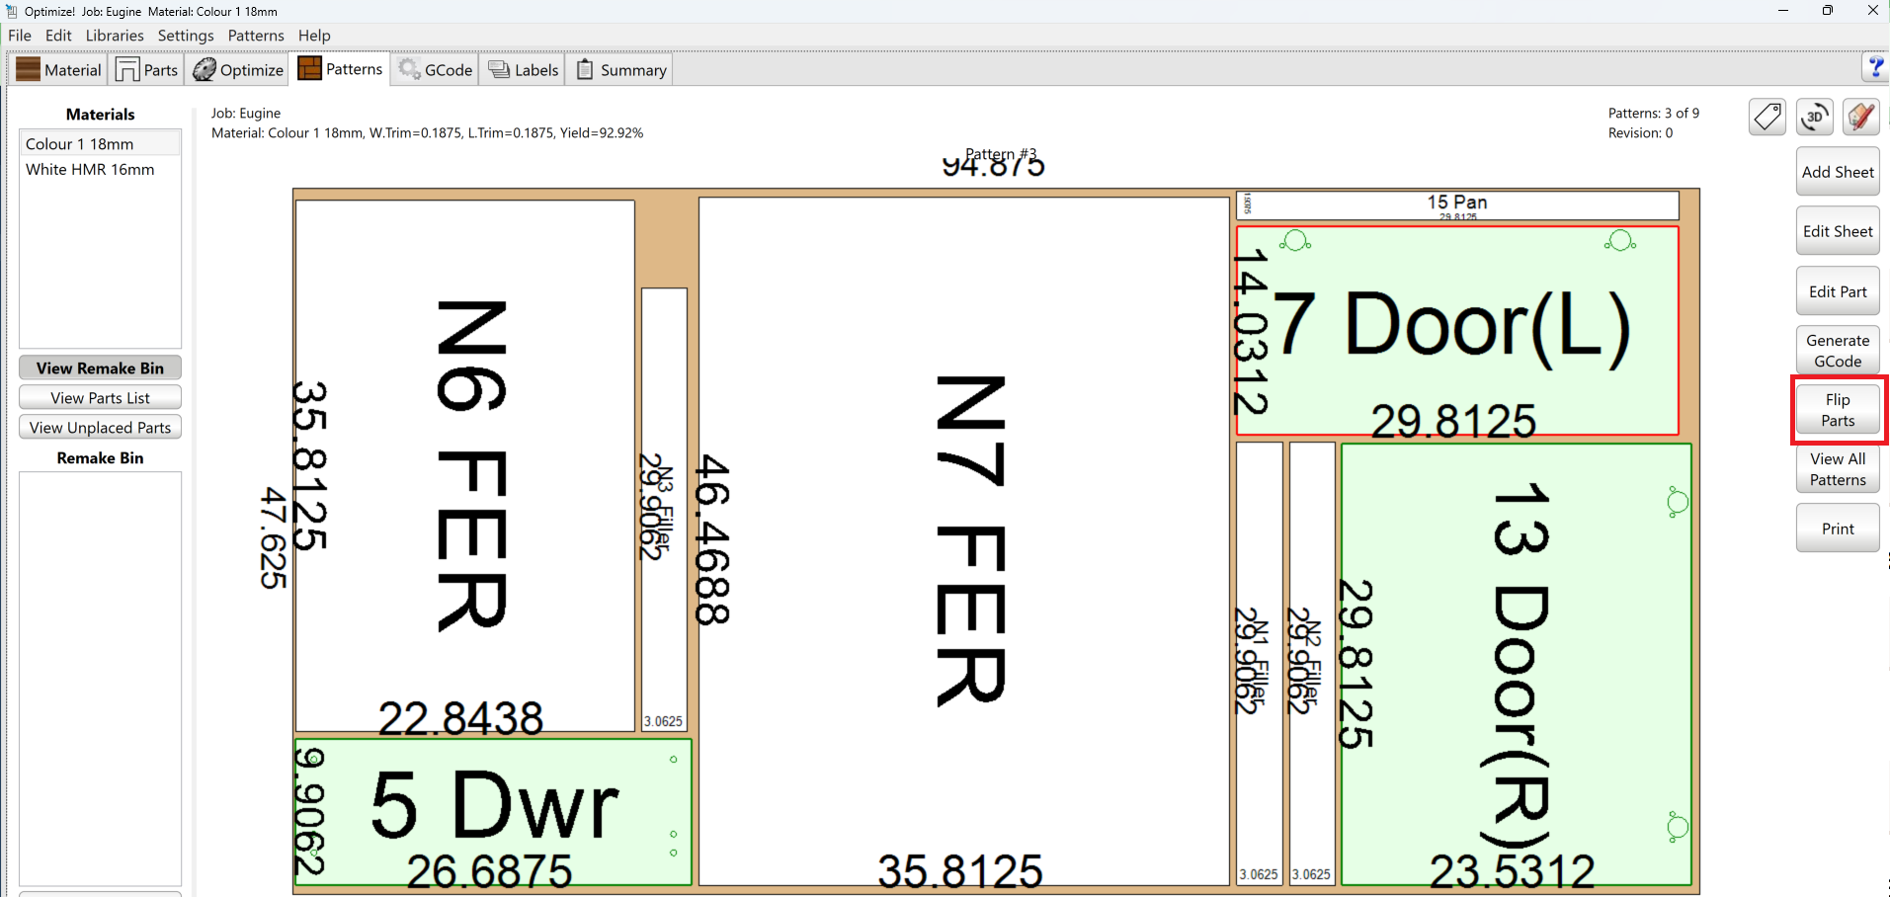Select White HMR 16mm material
Image resolution: width=1890 pixels, height=897 pixels.
click(90, 170)
